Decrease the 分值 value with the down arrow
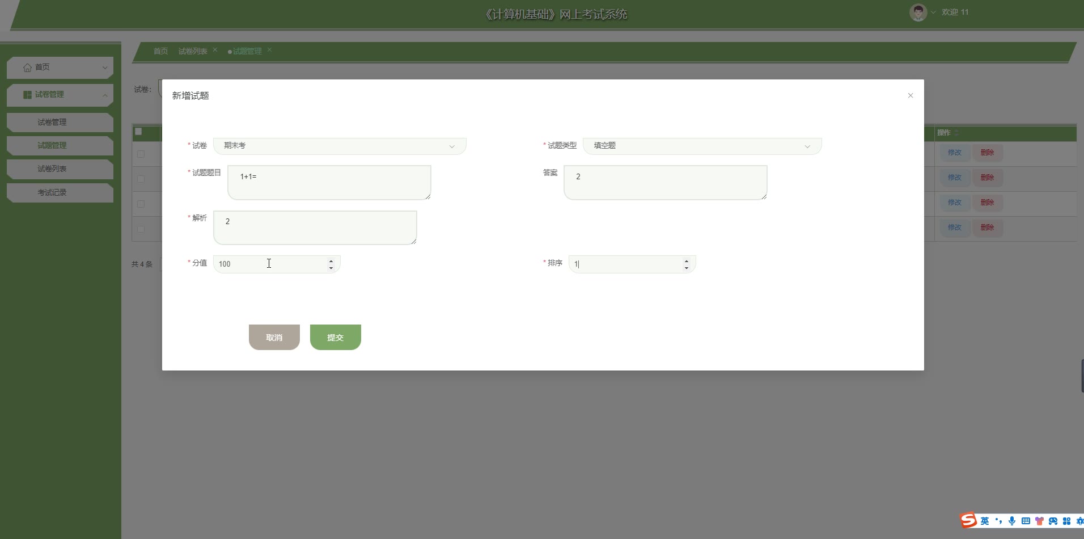The height and width of the screenshot is (539, 1084). pos(331,268)
